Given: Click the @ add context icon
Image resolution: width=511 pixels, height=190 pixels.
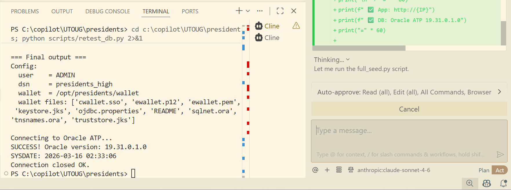Looking at the screenshot, I should point(315,170).
